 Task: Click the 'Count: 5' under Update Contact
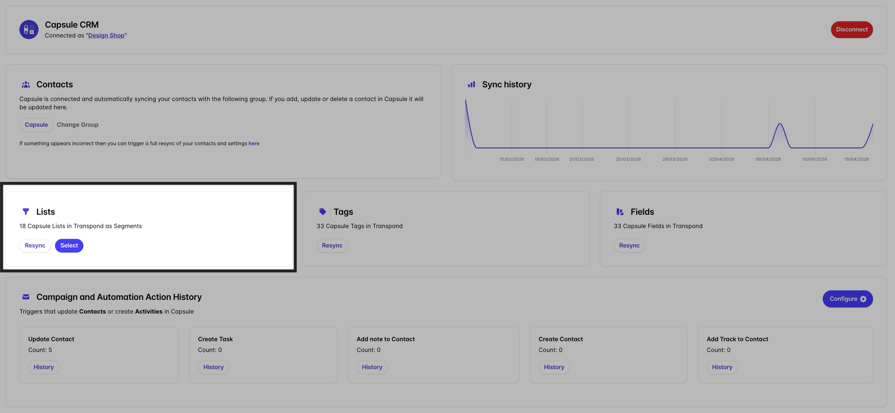(40, 350)
